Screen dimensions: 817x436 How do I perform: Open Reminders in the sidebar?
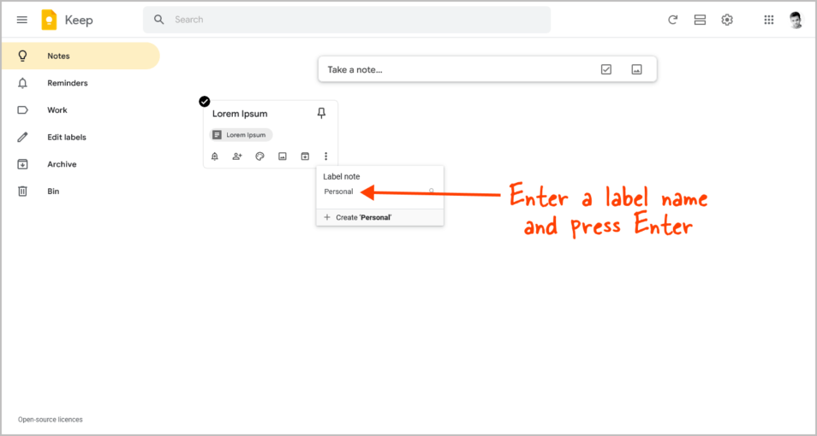pyautogui.click(x=81, y=83)
